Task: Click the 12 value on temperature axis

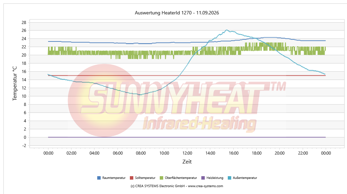Action: coord(24,88)
